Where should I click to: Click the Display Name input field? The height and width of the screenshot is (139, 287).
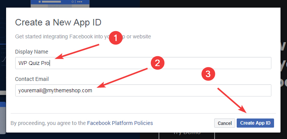[143, 63]
